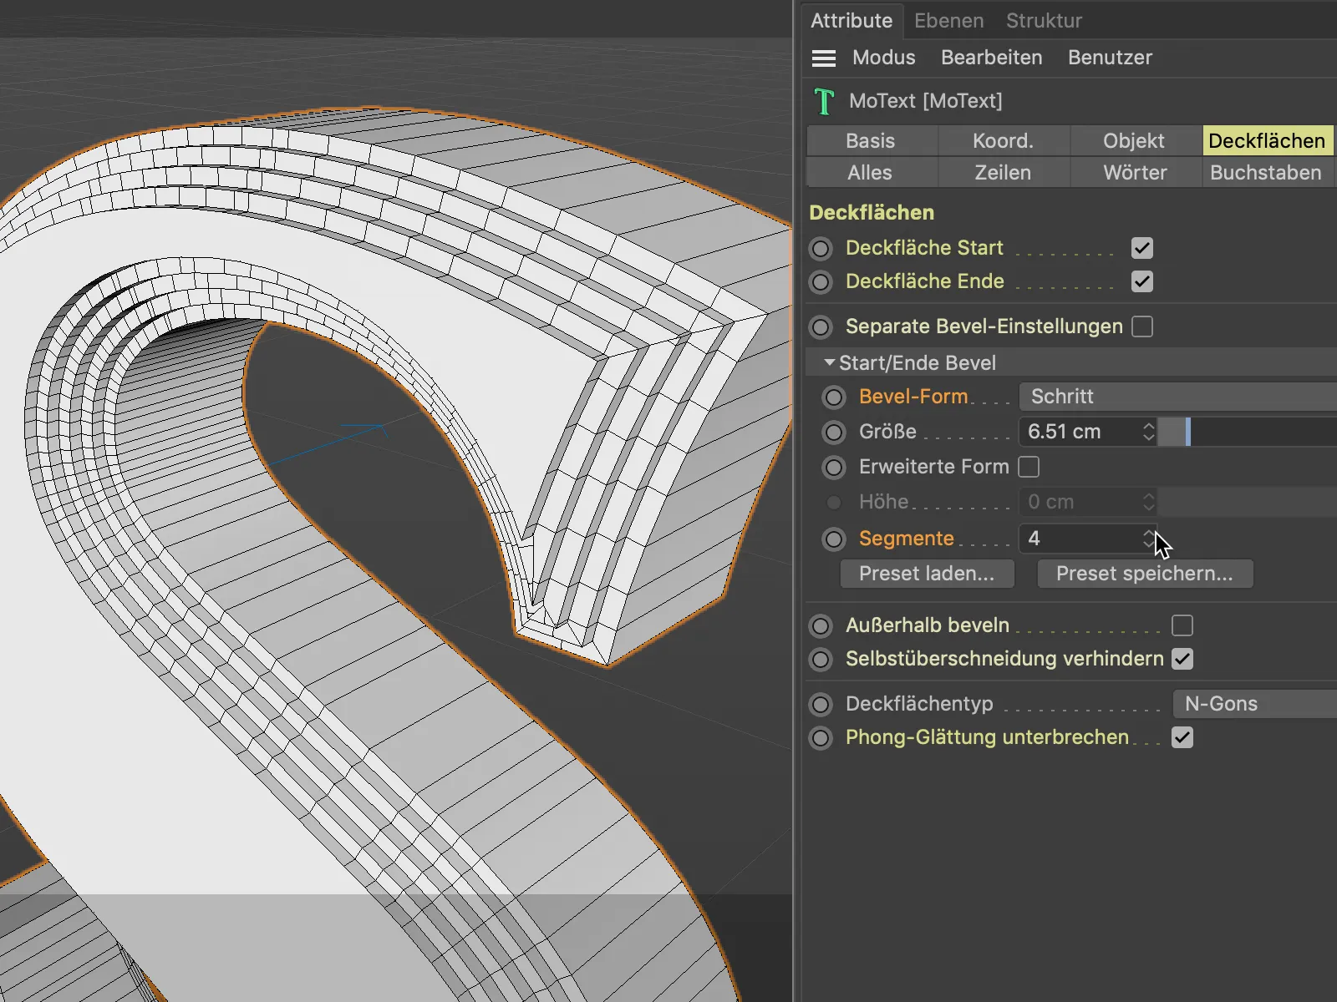Click the Preset laden... button

click(927, 574)
